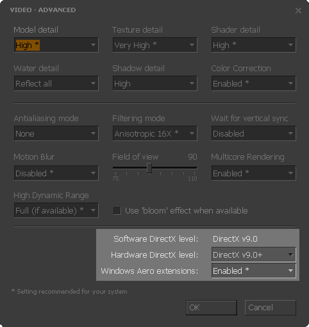Confirm settings with the OK button
Viewport: 309px width, 327px height.
[x=212, y=308]
